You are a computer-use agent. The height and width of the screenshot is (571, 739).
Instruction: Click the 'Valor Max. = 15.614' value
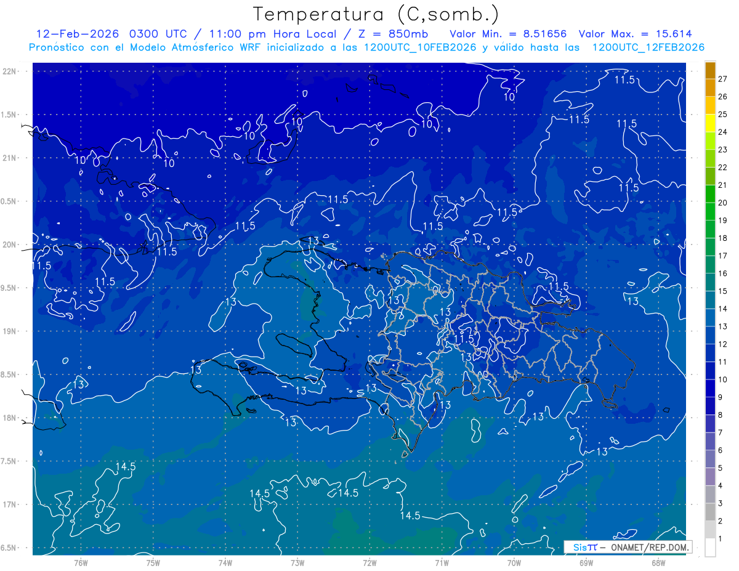(x=635, y=34)
